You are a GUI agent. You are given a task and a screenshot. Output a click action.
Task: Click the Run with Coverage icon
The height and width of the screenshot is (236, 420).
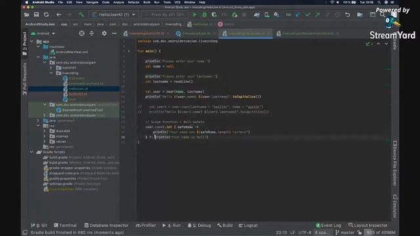pyautogui.click(x=215, y=14)
